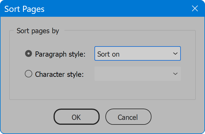Image resolution: width=205 pixels, height=134 pixels.
Task: Click the Sort on text in combo box
Action: 108,54
